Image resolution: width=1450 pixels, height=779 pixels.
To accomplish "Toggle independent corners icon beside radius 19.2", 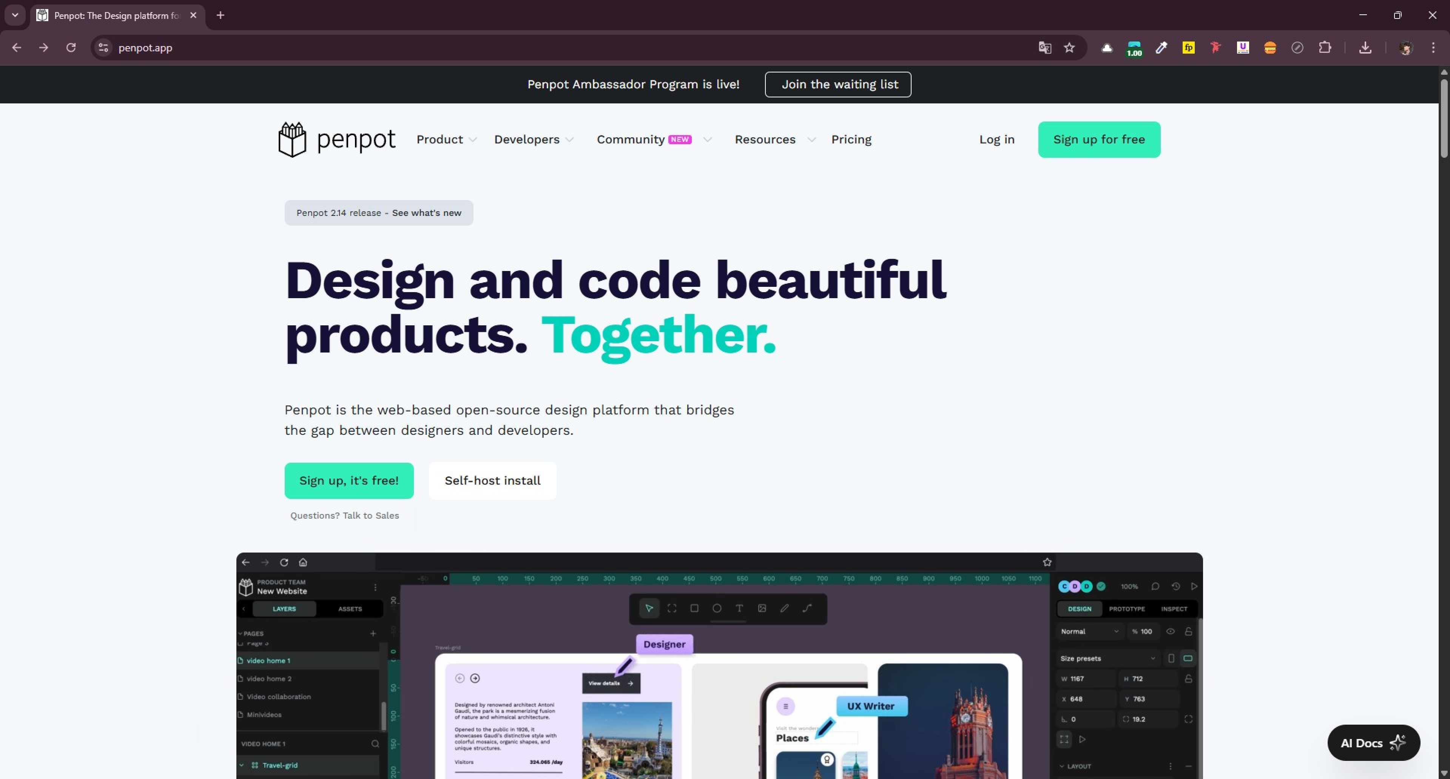I will pyautogui.click(x=1188, y=719).
